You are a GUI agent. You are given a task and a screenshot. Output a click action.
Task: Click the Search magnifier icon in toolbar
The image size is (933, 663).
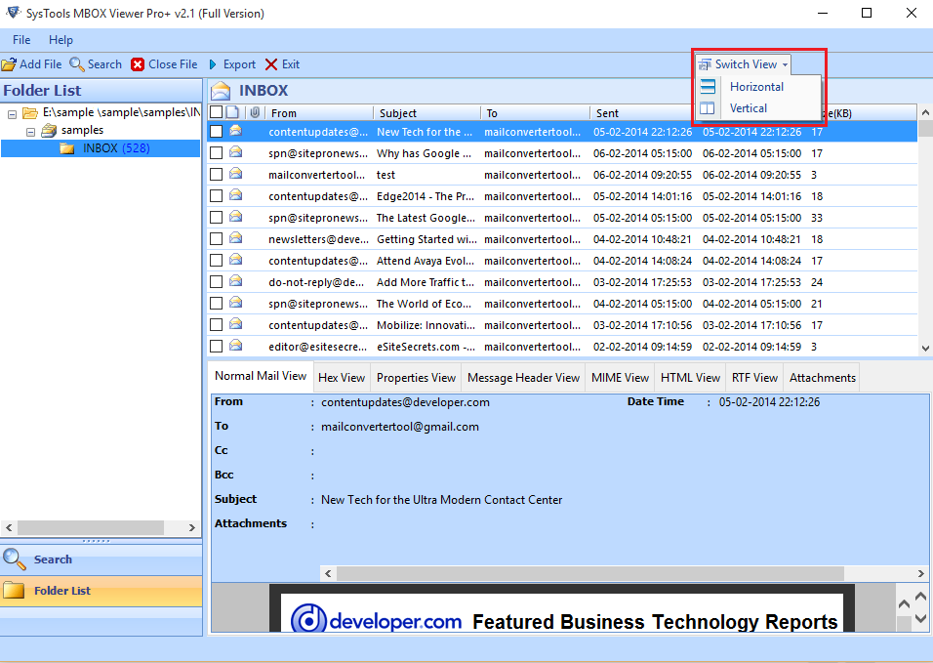click(x=77, y=64)
